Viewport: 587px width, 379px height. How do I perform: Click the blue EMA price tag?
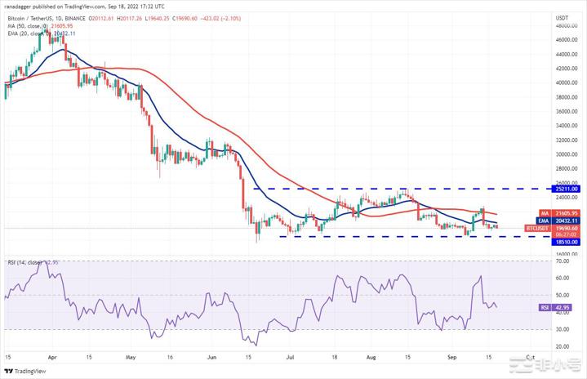[x=562, y=221]
